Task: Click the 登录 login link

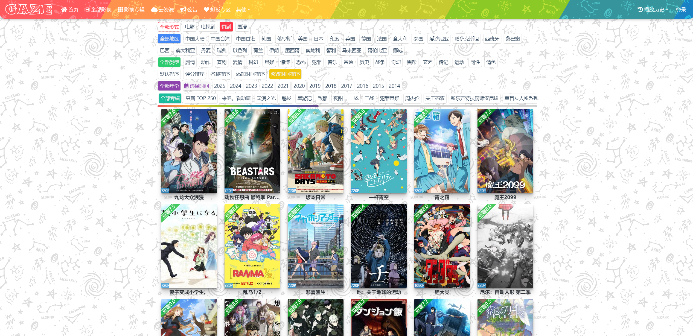Action: pos(681,10)
